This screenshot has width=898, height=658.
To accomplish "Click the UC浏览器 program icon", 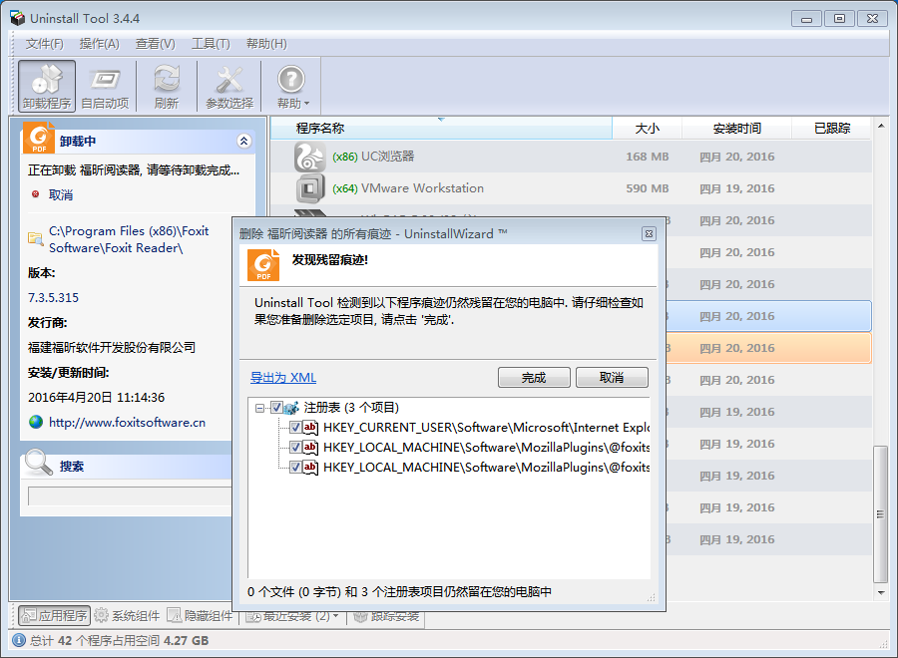I will click(x=309, y=157).
